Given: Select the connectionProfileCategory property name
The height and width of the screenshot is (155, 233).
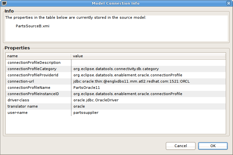Looking at the screenshot, I should (32, 69).
